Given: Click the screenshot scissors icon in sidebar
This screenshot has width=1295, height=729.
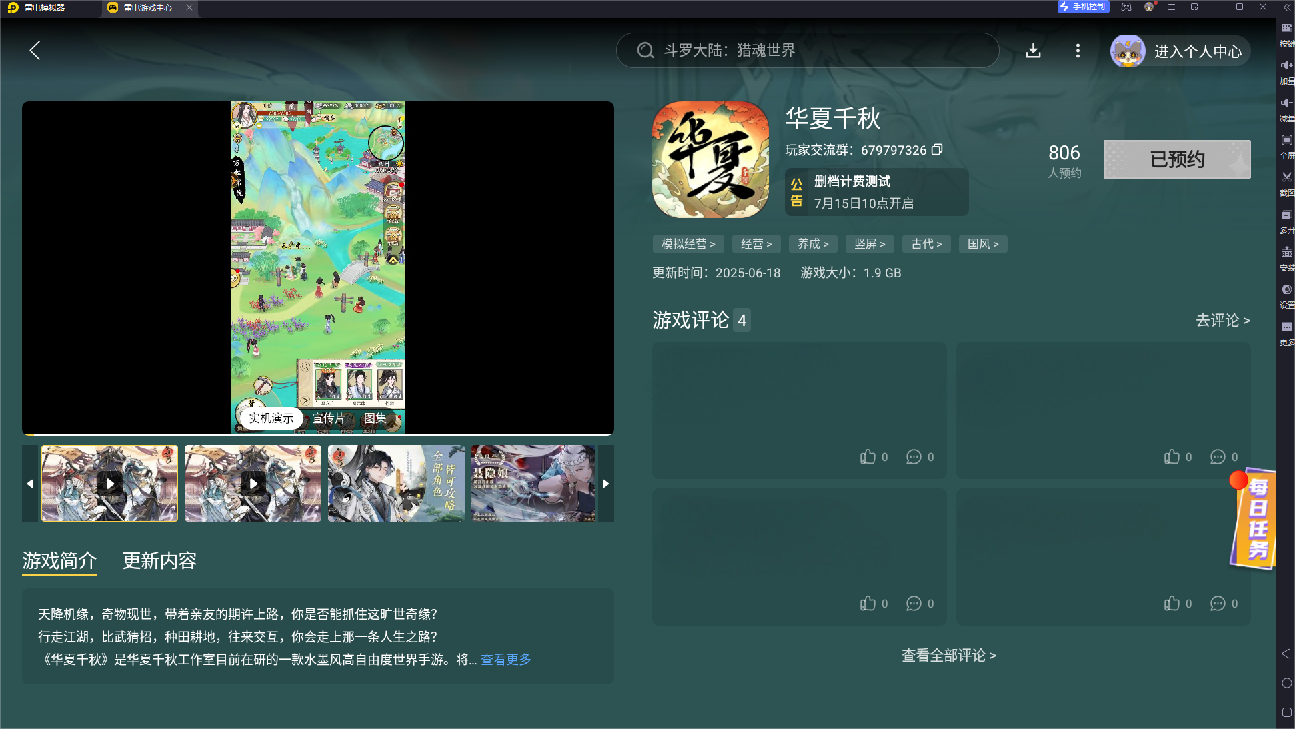Looking at the screenshot, I should click(1286, 177).
